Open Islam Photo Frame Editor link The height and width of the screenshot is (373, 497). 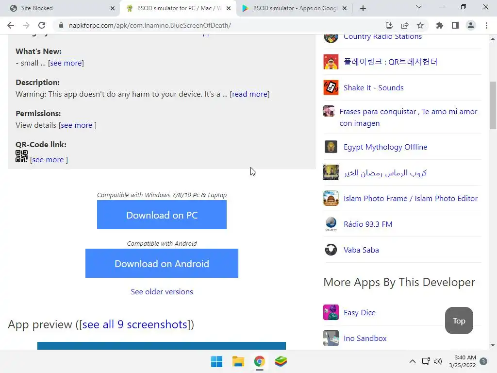(411, 199)
